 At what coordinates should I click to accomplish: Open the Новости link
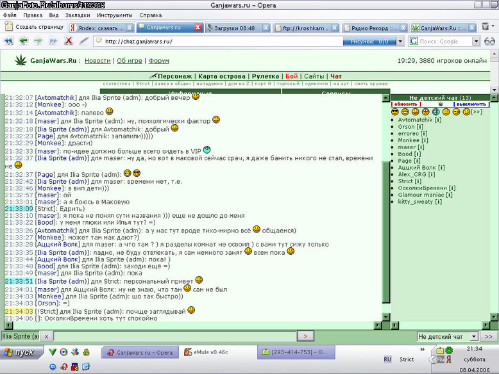coord(97,60)
